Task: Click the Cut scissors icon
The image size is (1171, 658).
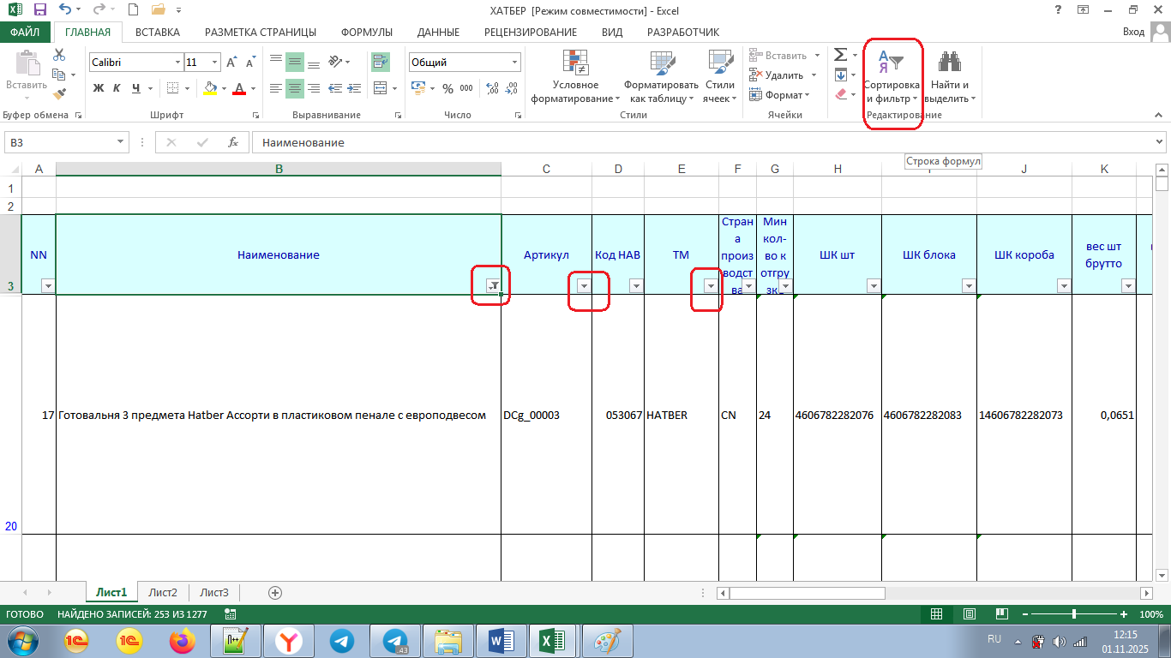Action: [x=59, y=55]
